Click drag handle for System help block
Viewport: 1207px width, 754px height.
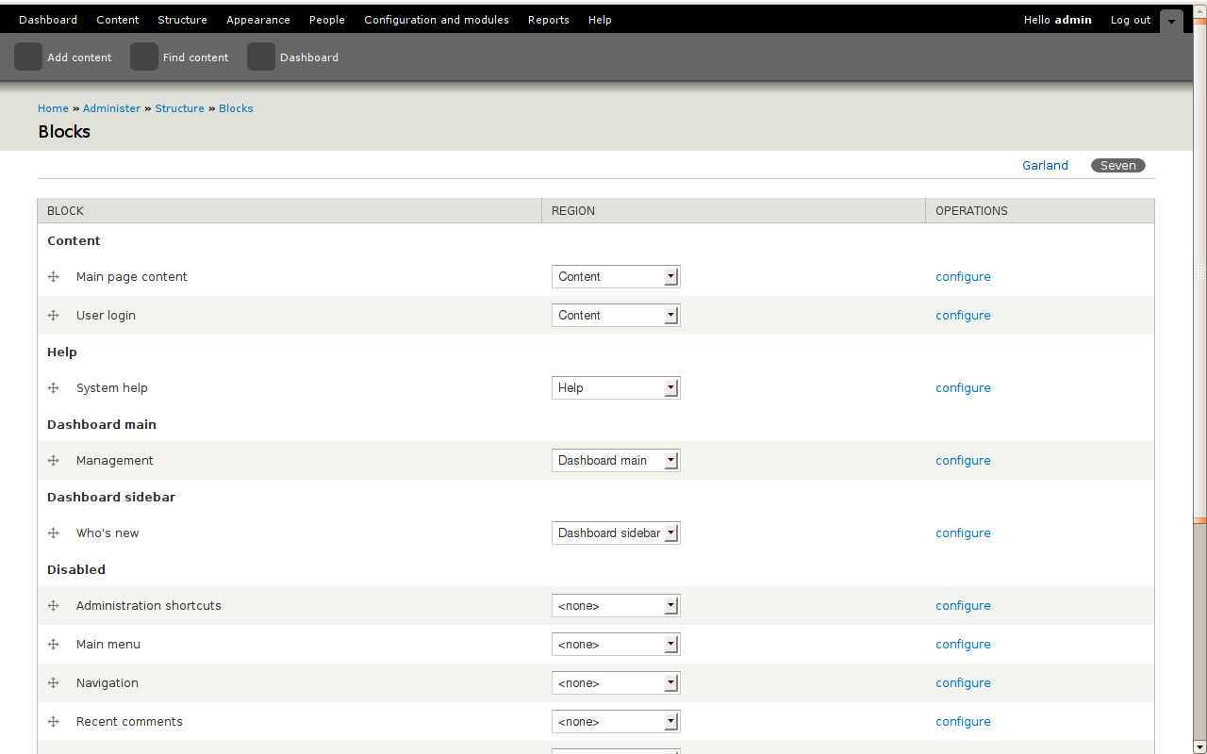(54, 388)
